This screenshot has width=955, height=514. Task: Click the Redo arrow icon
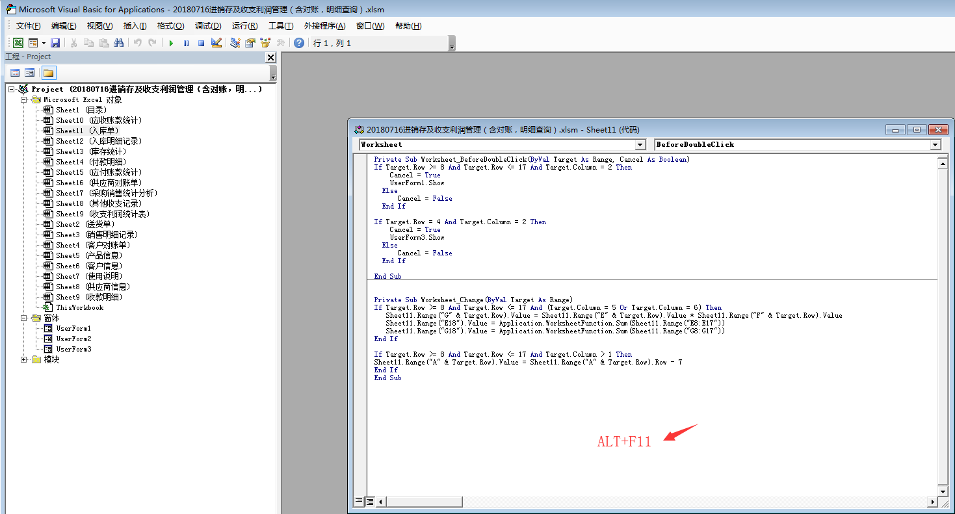152,43
